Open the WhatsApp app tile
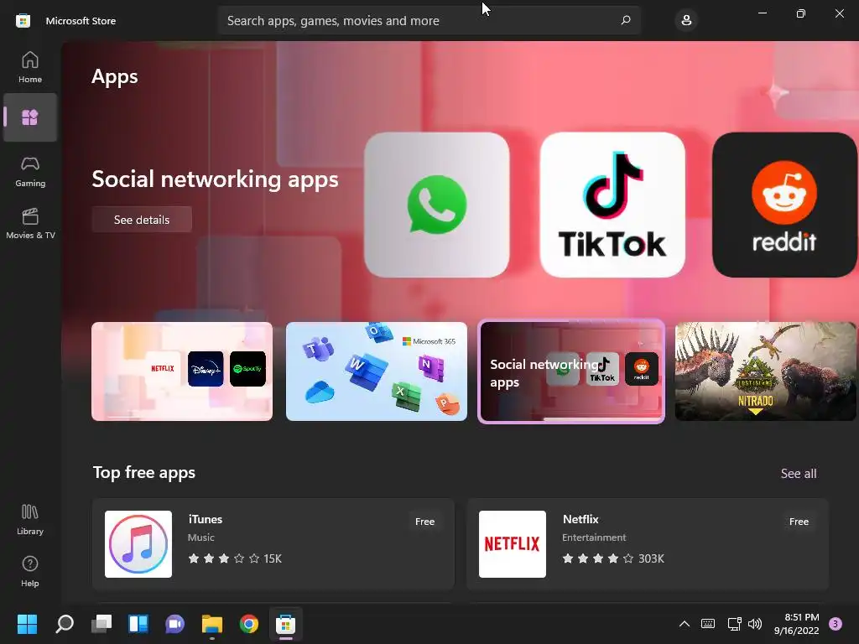The image size is (859, 644). tap(436, 205)
